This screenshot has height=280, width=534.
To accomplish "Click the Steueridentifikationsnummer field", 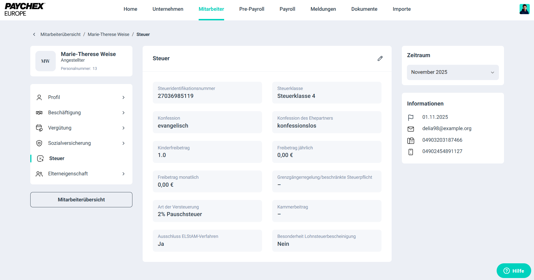I will [x=207, y=93].
